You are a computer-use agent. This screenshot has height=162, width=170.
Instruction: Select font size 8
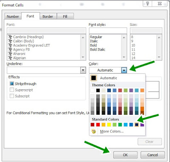click(x=132, y=37)
